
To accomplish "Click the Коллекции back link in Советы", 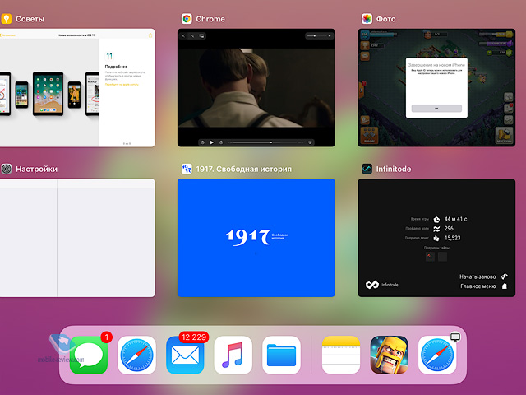I will point(7,35).
